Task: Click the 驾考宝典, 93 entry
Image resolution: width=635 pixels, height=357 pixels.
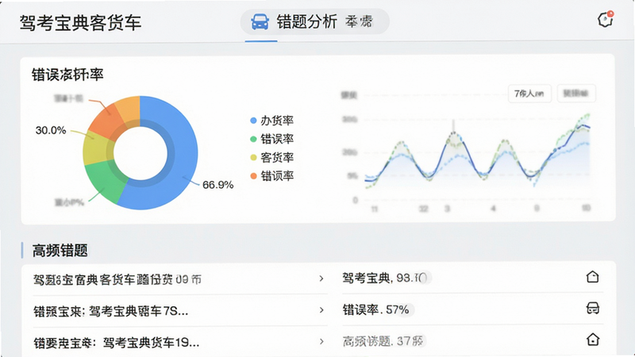Action: point(385,278)
